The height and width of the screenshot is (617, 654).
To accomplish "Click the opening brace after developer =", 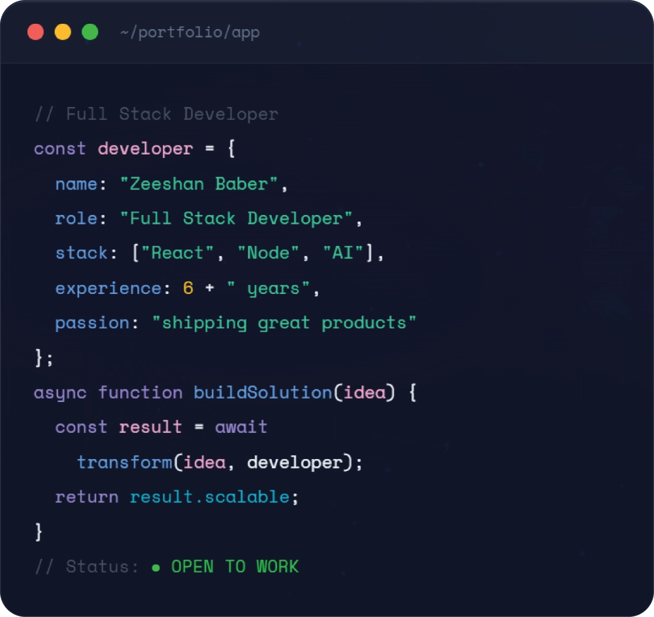I will [x=231, y=148].
